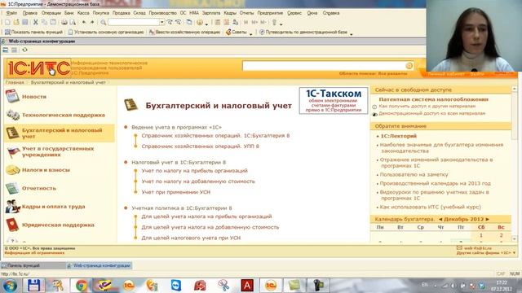
Task: Open the toolbar search combo box dropdown arrow
Action: [x=161, y=22]
